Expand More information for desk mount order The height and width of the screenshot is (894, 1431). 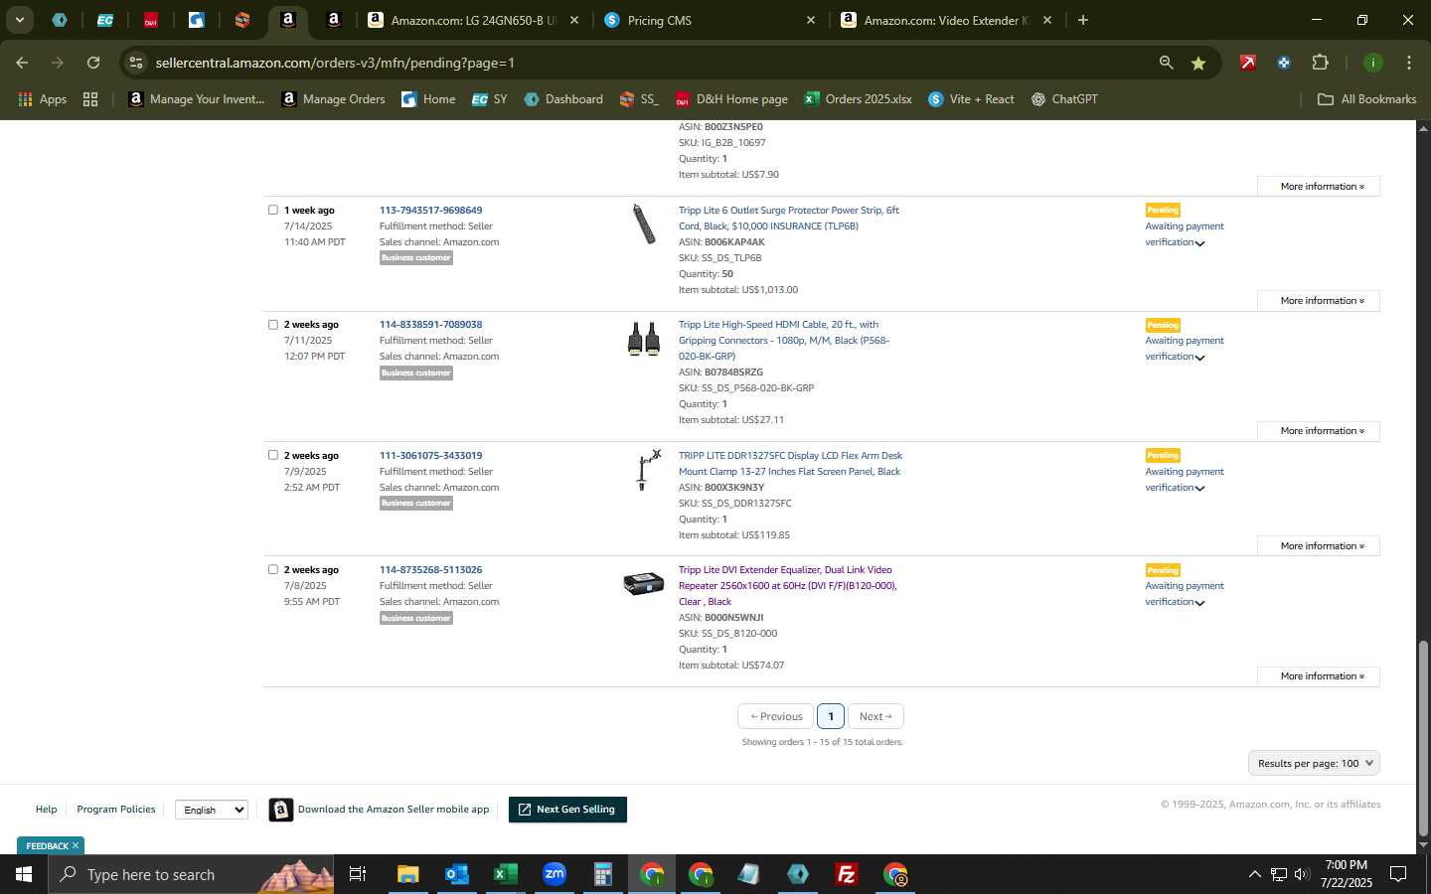click(x=1318, y=546)
